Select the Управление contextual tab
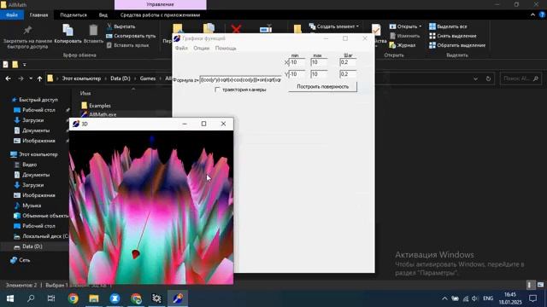This screenshot has height=307, width=547. click(160, 4)
